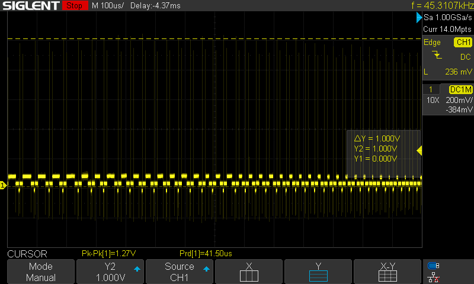The height and width of the screenshot is (284, 474).
Task: Click the yellow trigger level marker arrow
Action: click(x=419, y=151)
